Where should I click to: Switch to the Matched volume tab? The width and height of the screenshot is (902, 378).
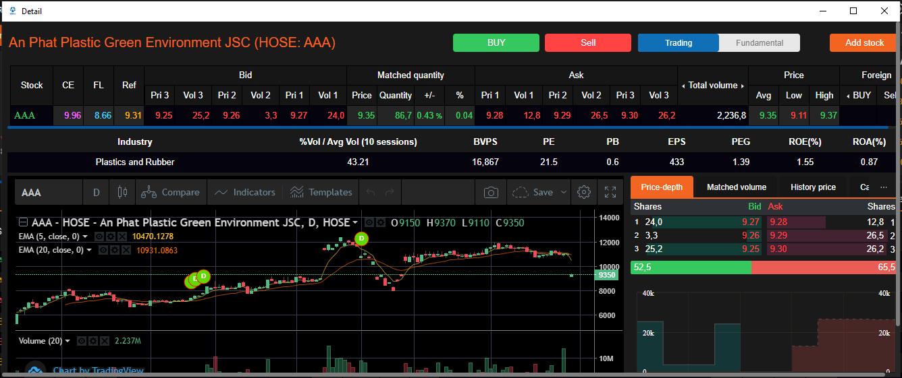coord(736,187)
